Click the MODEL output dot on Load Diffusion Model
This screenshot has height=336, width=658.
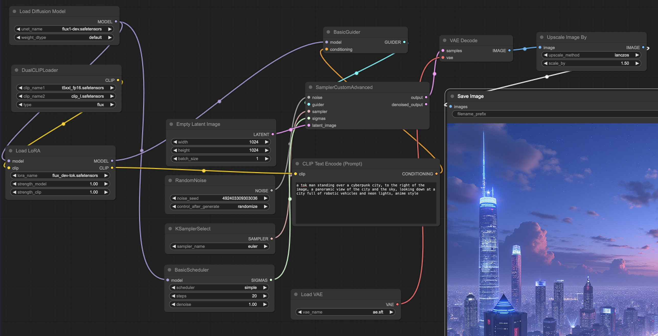pos(116,21)
